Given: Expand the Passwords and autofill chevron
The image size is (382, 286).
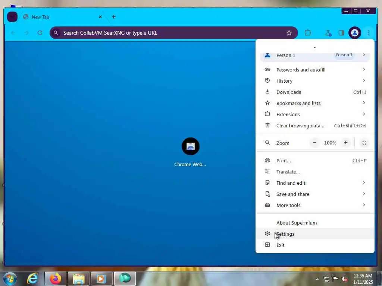Looking at the screenshot, I should click(364, 69).
